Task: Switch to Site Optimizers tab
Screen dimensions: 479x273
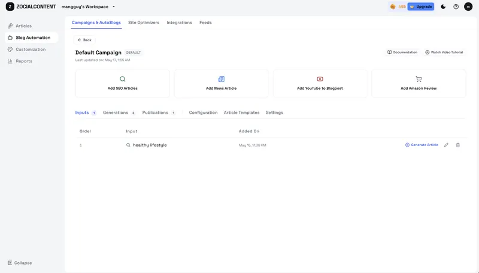Action: click(x=144, y=23)
